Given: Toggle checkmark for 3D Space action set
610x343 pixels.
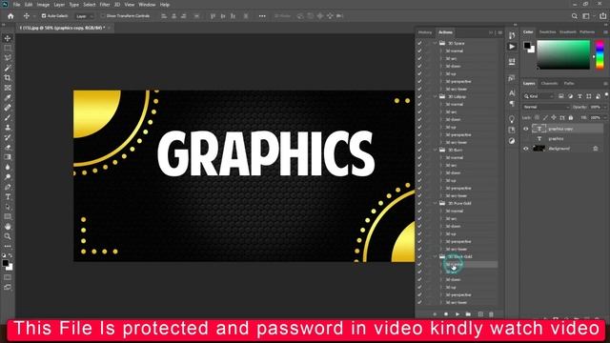Looking at the screenshot, I should point(419,43).
